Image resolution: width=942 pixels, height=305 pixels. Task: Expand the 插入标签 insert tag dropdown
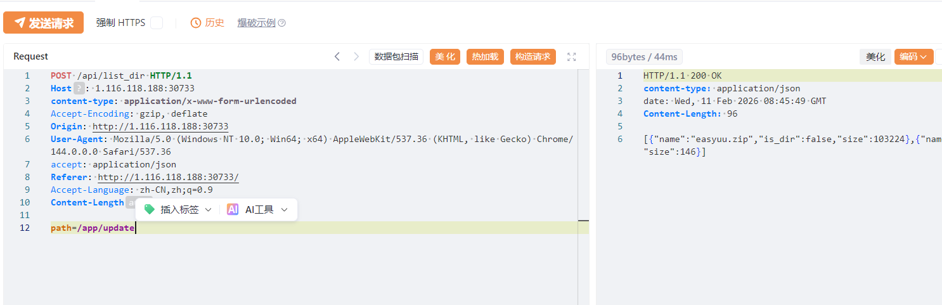[x=208, y=209]
